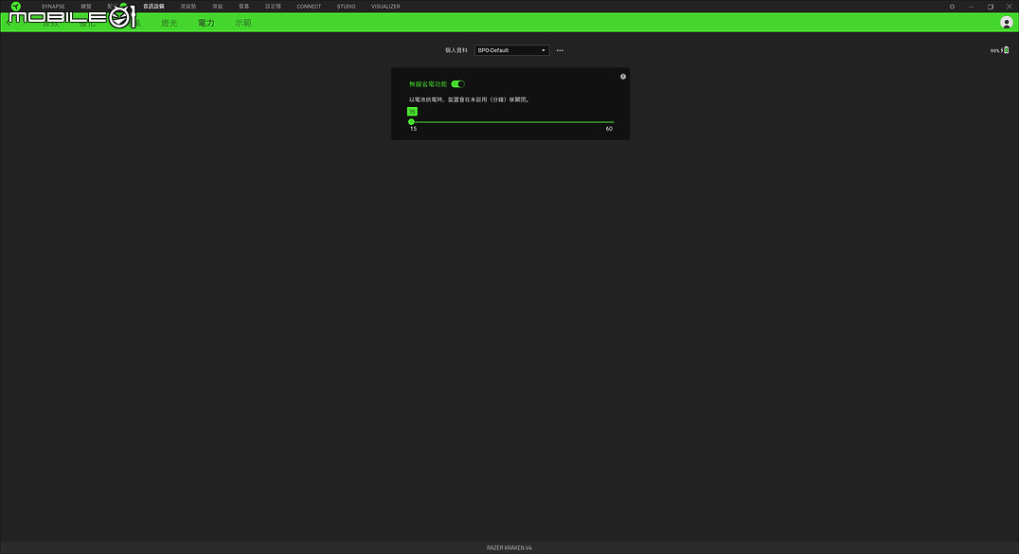Close the Synapse window
The image size is (1019, 554).
[x=1010, y=7]
